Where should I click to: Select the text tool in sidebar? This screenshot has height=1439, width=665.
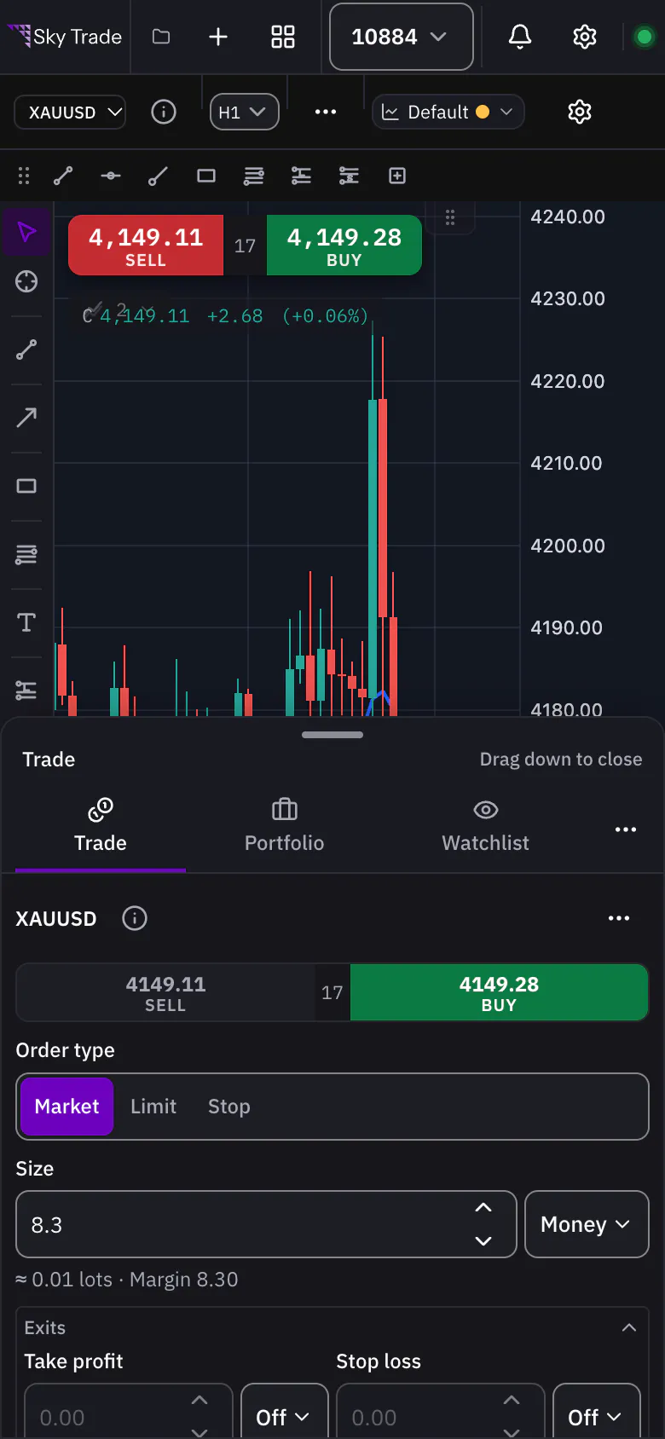(26, 622)
